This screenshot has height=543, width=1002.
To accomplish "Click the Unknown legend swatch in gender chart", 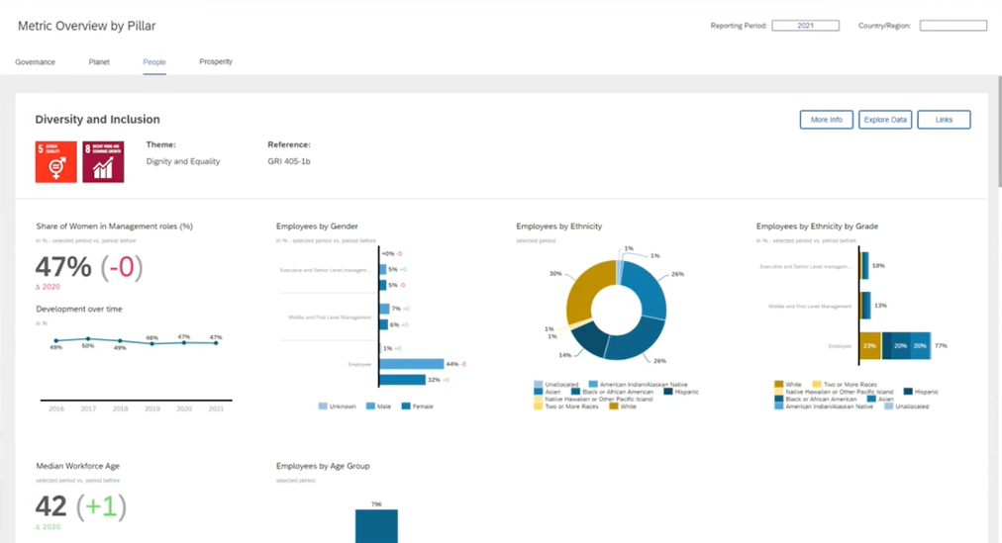I will (324, 407).
